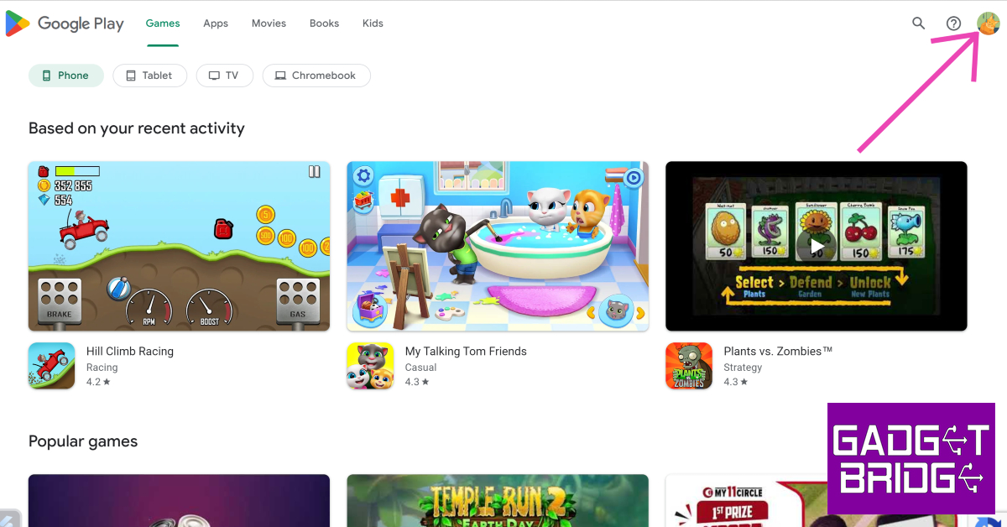The height and width of the screenshot is (527, 1007).
Task: Open the search magnifier icon
Action: [x=919, y=23]
